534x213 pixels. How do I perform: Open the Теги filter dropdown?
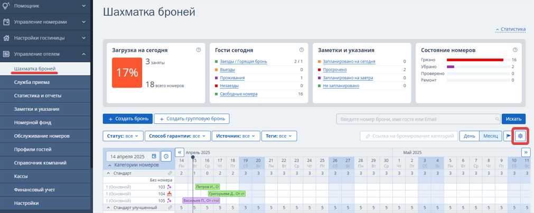(x=279, y=136)
